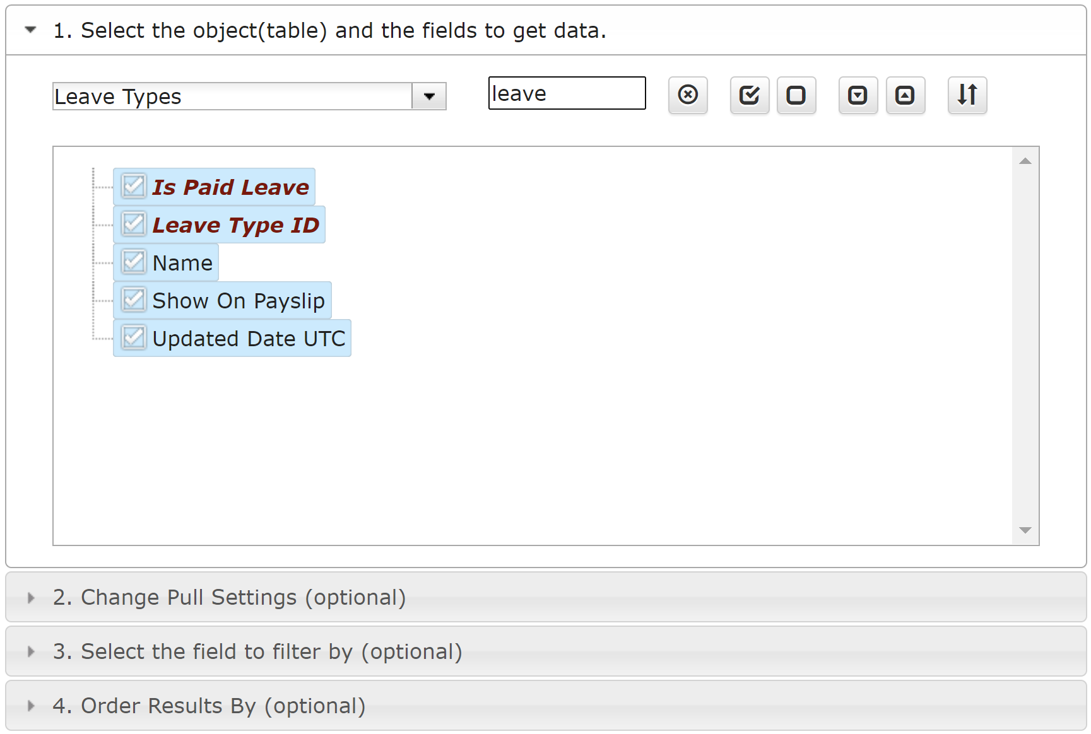The width and height of the screenshot is (1091, 734).
Task: Expand section 3 arrow for field filter
Action: pos(30,652)
